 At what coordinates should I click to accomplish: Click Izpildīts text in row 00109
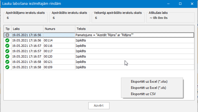[81, 67]
